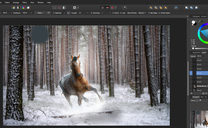This screenshot has width=208, height=128.
Task: Click the Add boolean operation icon
Action: click(x=187, y=8)
